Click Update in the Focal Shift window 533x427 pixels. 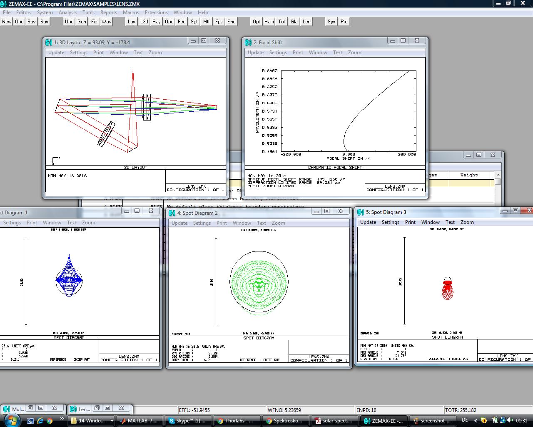tap(256, 52)
